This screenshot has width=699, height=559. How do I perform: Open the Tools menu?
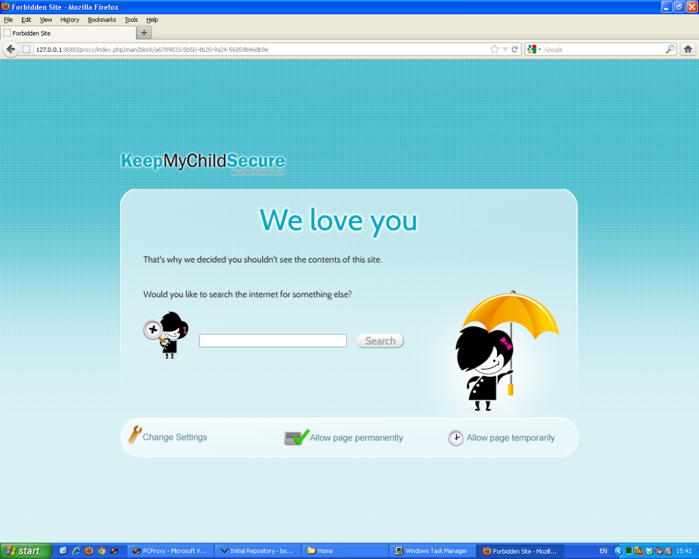click(x=131, y=20)
